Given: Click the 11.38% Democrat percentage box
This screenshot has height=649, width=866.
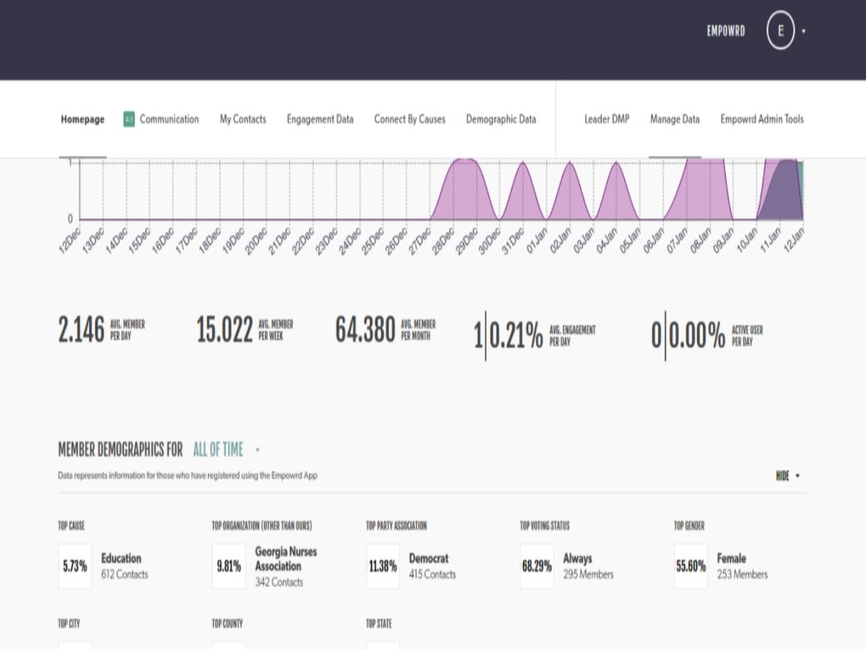Looking at the screenshot, I should 383,566.
